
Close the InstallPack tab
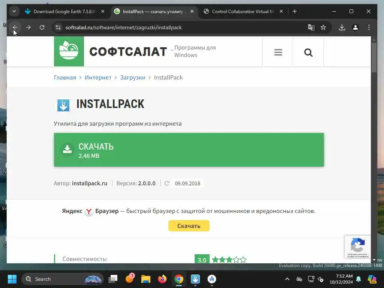[x=192, y=12]
